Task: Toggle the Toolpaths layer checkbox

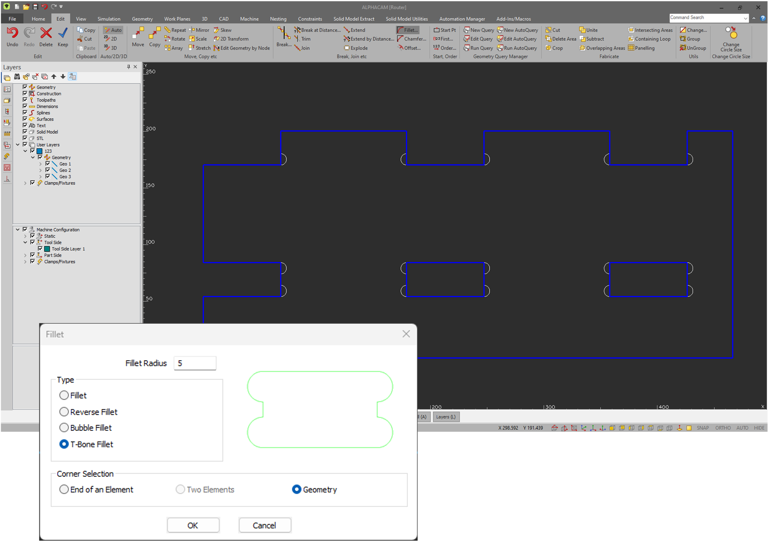Action: click(25, 100)
